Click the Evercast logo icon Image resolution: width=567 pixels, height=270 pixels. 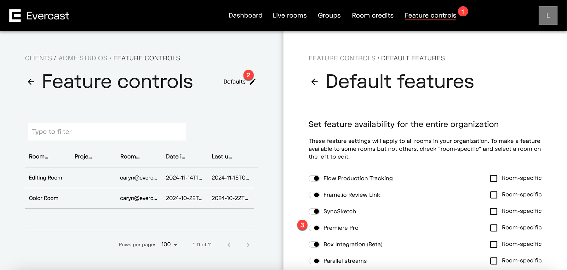pyautogui.click(x=15, y=15)
